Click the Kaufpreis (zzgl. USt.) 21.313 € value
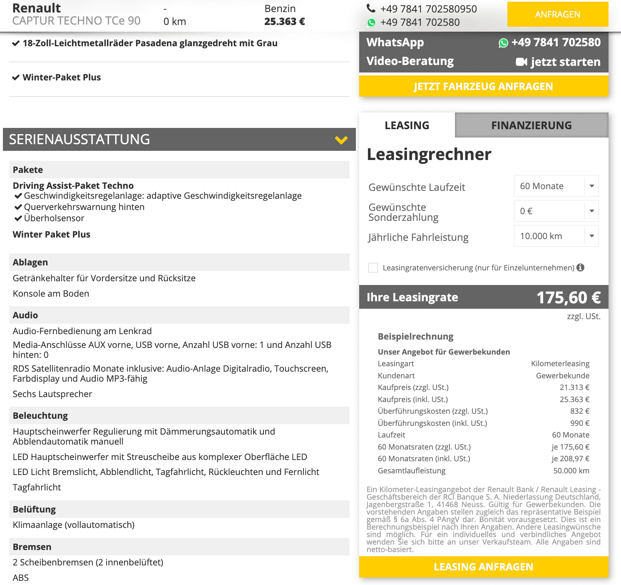This screenshot has width=621, height=585. point(574,387)
